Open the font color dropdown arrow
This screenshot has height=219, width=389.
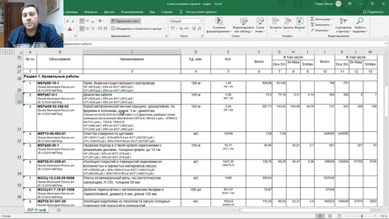coord(74,29)
